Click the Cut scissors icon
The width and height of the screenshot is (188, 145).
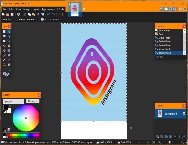tap(25, 14)
